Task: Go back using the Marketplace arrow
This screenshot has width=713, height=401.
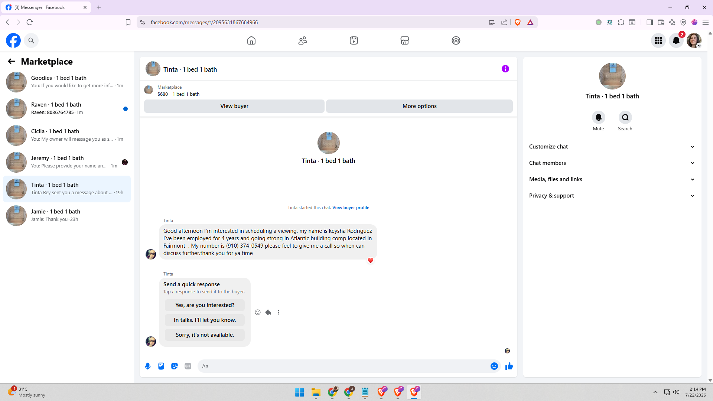Action: point(12,61)
